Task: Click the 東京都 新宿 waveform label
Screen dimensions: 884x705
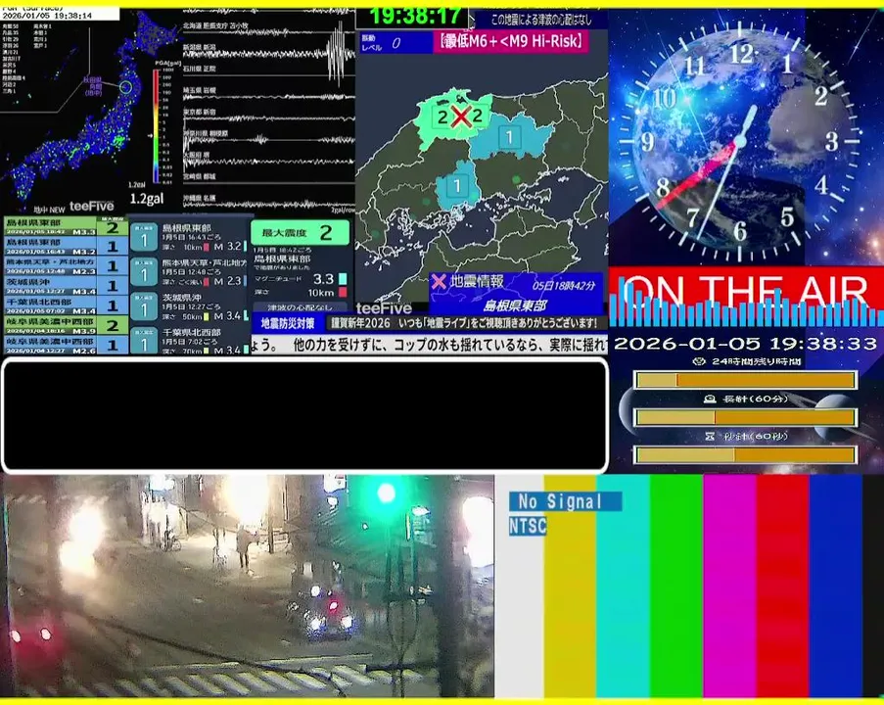Action: pos(199,113)
